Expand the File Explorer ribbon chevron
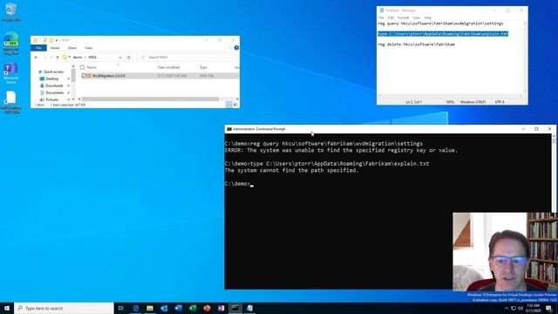558x314 pixels. [230, 48]
